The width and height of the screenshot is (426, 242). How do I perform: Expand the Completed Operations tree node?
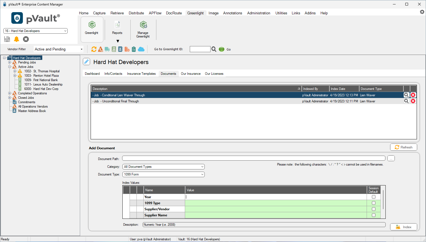[10, 93]
